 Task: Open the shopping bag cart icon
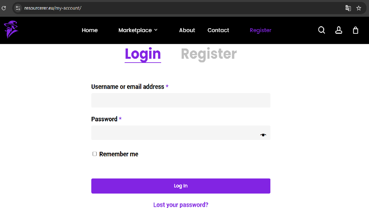[x=355, y=30]
